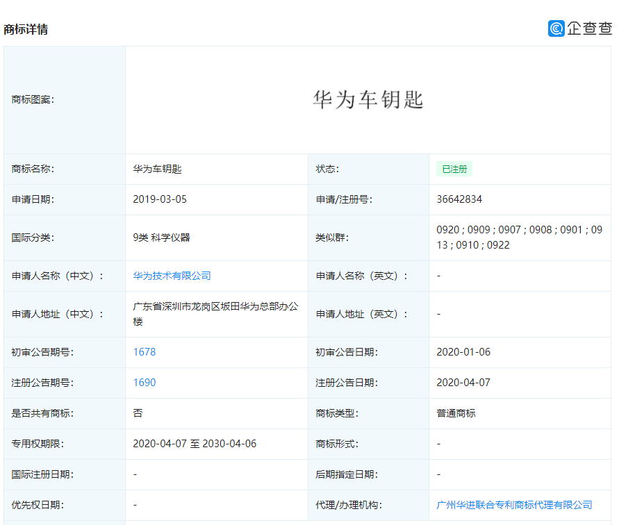Select the application date 2019-03-05
This screenshot has width=619, height=525.
coord(160,199)
